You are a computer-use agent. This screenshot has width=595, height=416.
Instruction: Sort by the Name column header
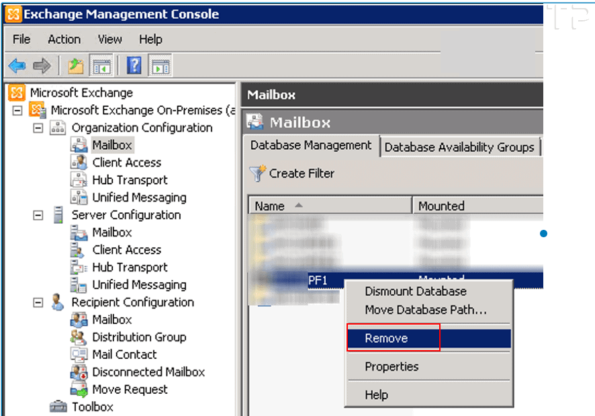point(330,206)
